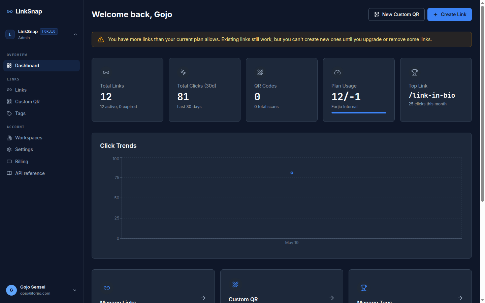Click the QR Codes card icon
The height and width of the screenshot is (303, 485).
[x=260, y=72]
